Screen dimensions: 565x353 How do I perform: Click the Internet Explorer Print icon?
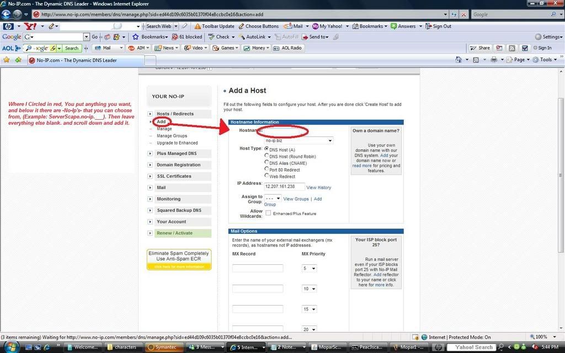tap(494, 60)
